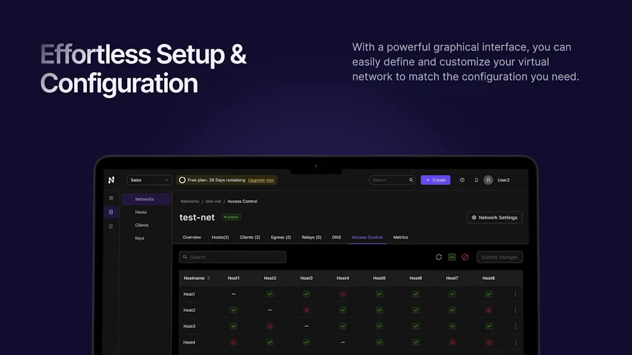Click the access control table Search field
The height and width of the screenshot is (355, 632).
(233, 257)
